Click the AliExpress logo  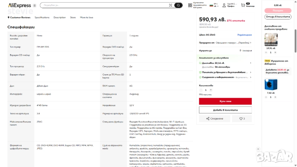(19, 5)
